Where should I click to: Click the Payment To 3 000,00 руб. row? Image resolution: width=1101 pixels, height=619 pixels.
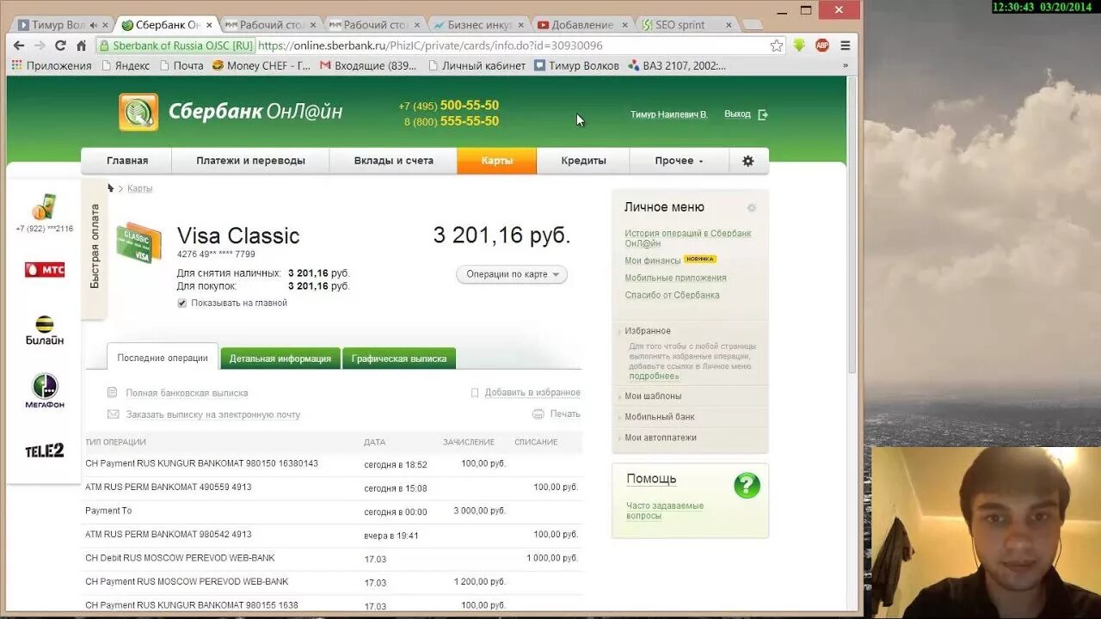(333, 511)
